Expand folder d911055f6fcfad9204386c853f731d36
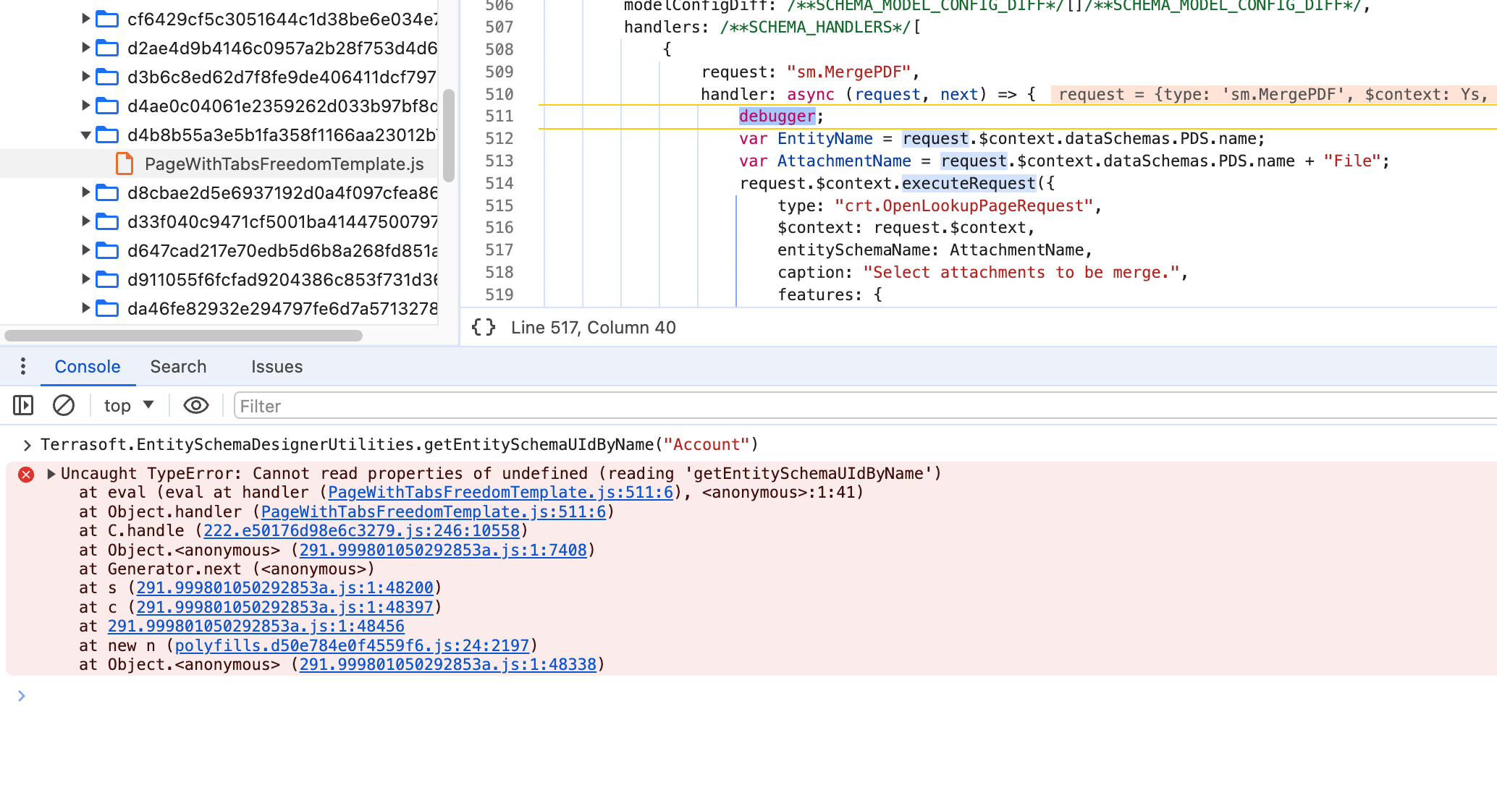The height and width of the screenshot is (790, 1497). (86, 279)
